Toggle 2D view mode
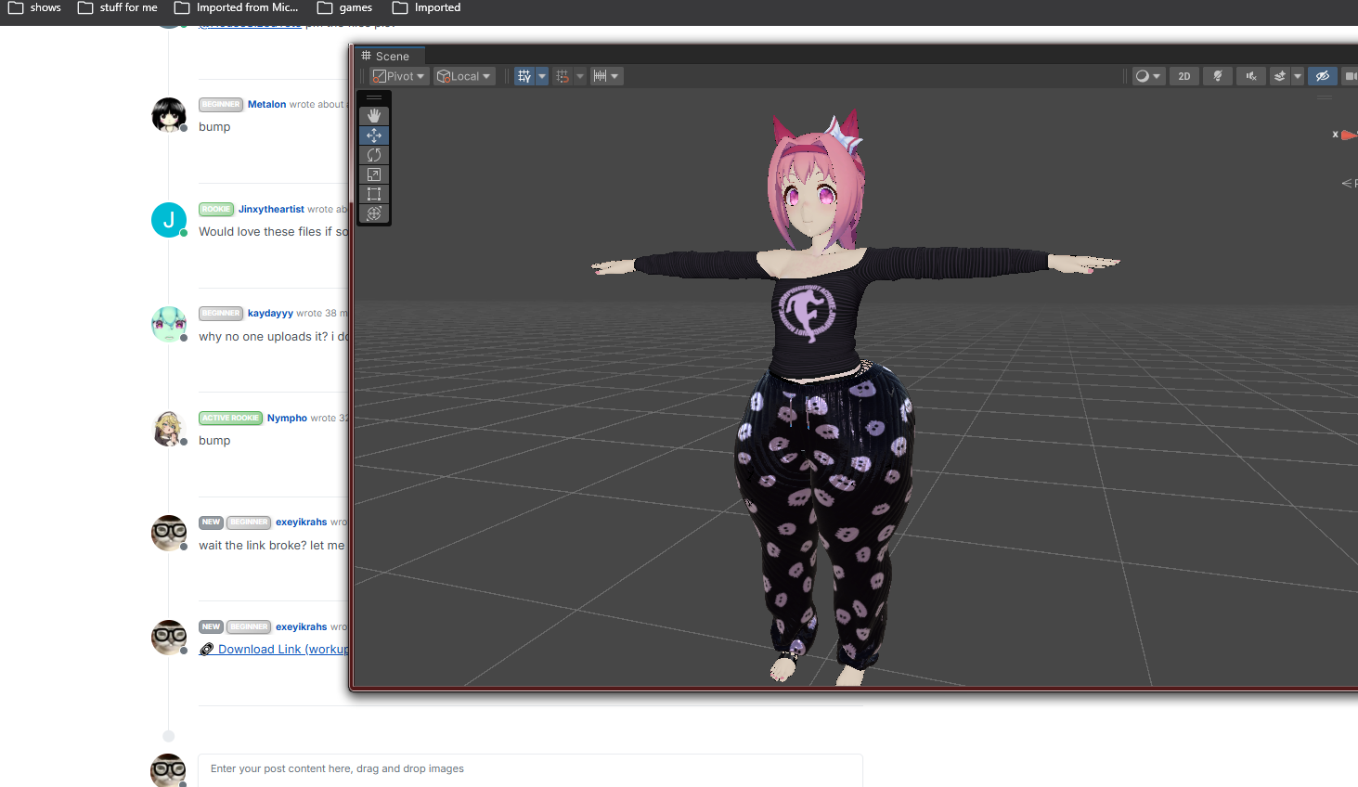 pos(1184,76)
